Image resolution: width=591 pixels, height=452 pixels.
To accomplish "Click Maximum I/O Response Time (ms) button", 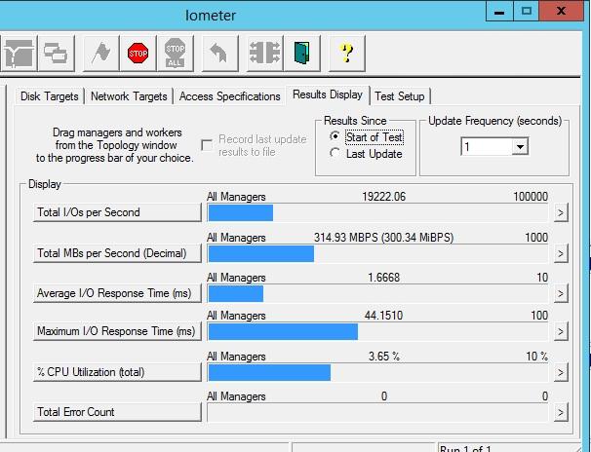I will tap(117, 331).
